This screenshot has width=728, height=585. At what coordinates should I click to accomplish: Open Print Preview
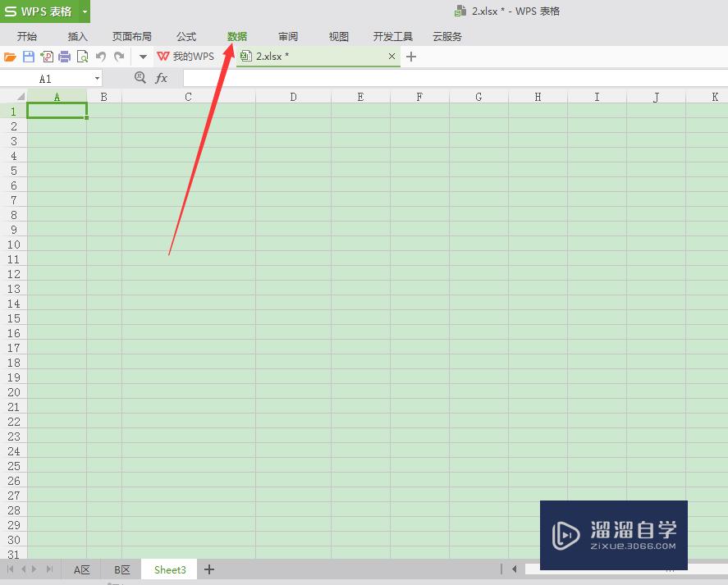[82, 56]
